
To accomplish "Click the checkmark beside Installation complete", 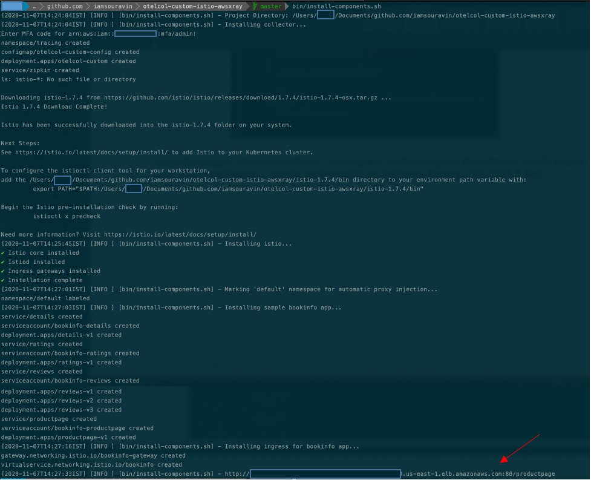I will [3, 280].
